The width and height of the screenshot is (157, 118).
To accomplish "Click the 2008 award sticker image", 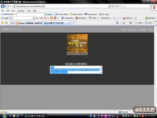I will coord(77,44).
